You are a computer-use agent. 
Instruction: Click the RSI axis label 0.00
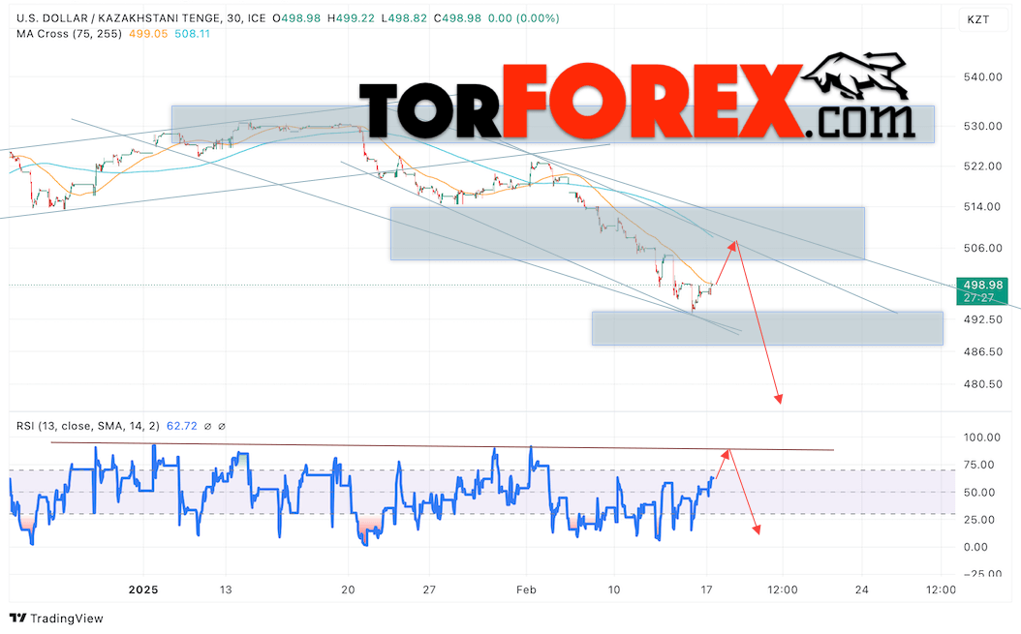[x=976, y=547]
